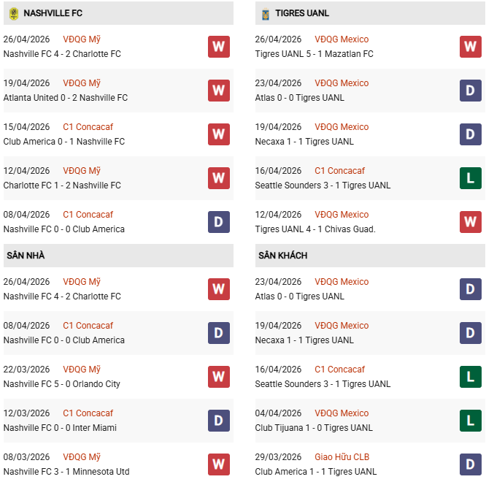Click D badge for Nashville 0-0 Inter Miami
The image size is (486, 482).
(x=218, y=421)
